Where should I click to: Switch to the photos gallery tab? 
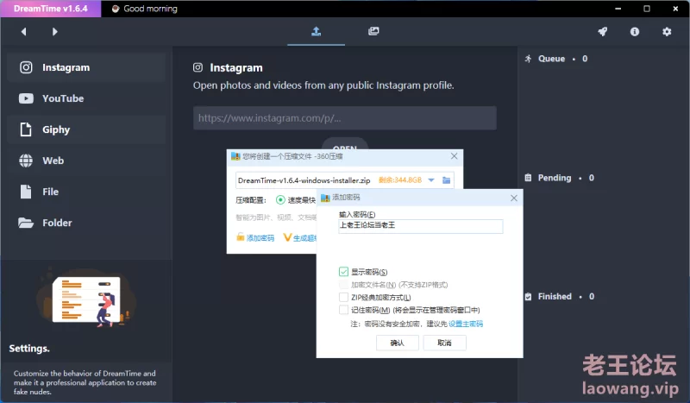coord(373,31)
